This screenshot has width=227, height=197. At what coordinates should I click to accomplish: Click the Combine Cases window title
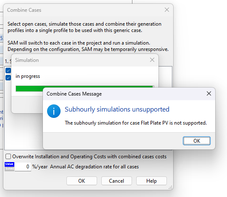(24, 10)
